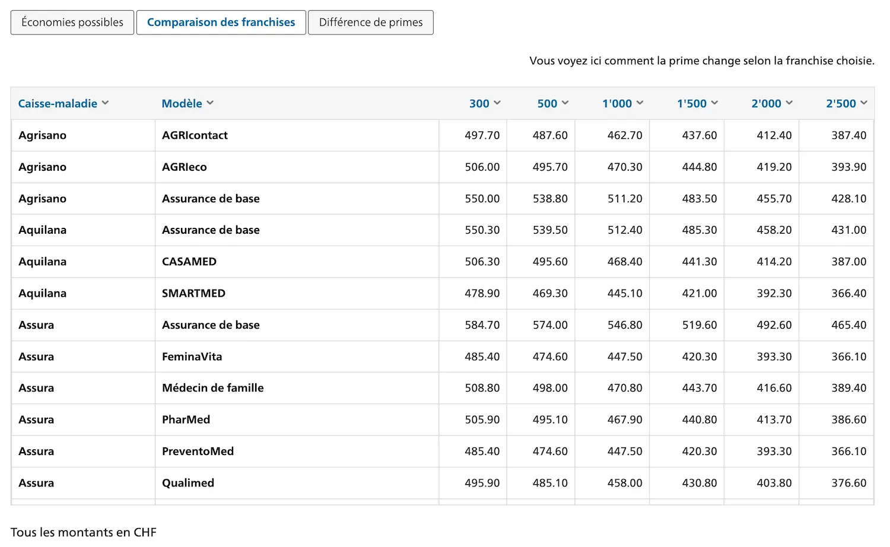The width and height of the screenshot is (890, 547).
Task: Click the 497.70 premium for AGRIcontact
Action: click(x=482, y=135)
